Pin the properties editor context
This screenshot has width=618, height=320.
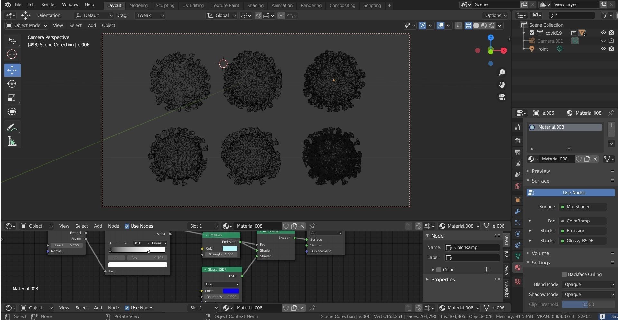[611, 113]
